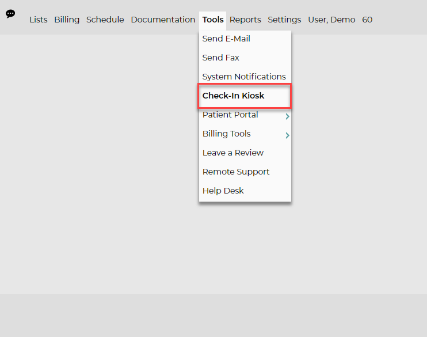The image size is (427, 337).
Task: Open Remote Support
Action: [245, 172]
